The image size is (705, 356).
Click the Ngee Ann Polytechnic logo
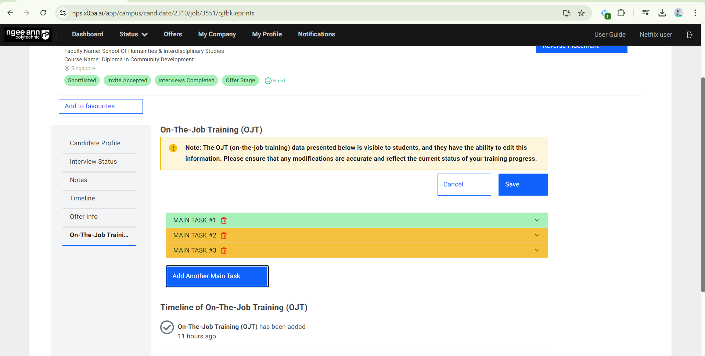coord(28,34)
